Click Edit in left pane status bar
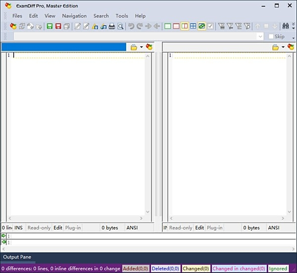297x273 pixels. click(58, 228)
